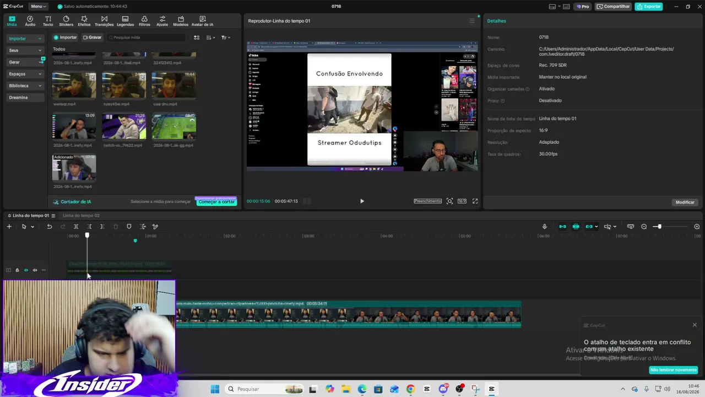The image size is (705, 397).
Task: Open the timeline cover preview icon
Action: coord(631,227)
